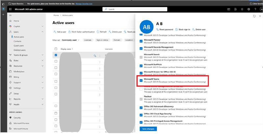Click Delete user in the A B panel
Screen dimensions: 263x134
coord(199,29)
